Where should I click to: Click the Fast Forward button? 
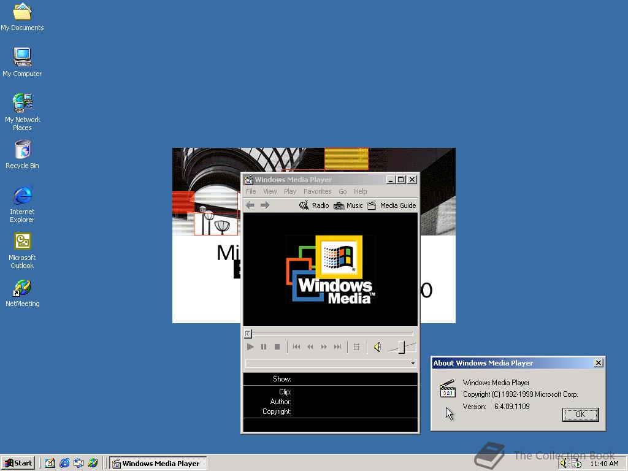[x=324, y=347]
